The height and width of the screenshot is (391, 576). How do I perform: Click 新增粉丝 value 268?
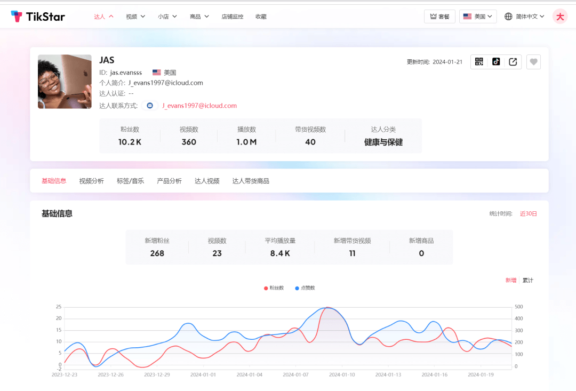[x=157, y=253]
